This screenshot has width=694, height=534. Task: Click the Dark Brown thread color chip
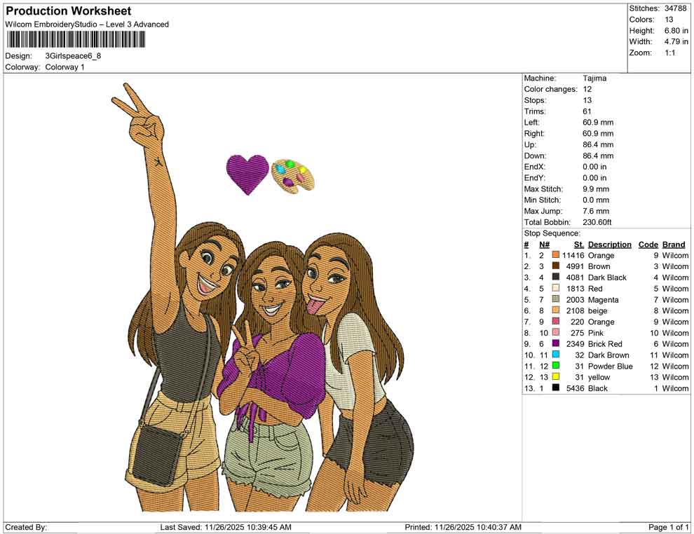coord(555,355)
